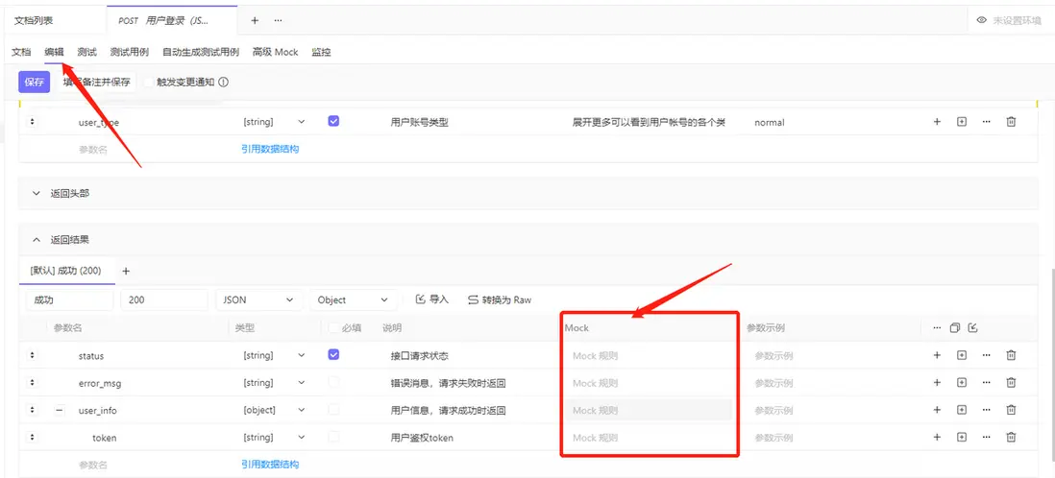Open the 测试用例 sub-tab
The height and width of the screenshot is (478, 1055).
(x=129, y=52)
